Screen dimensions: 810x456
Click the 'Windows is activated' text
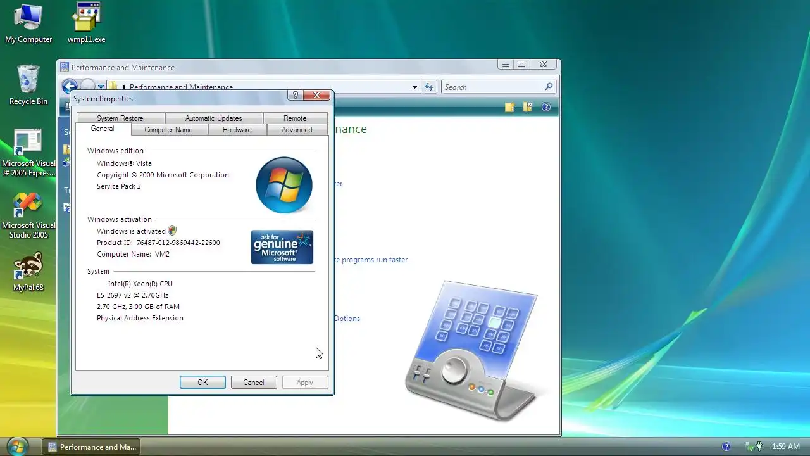pyautogui.click(x=131, y=231)
